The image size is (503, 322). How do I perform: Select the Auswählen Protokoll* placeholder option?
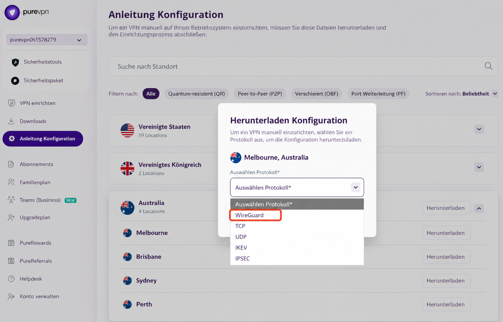pyautogui.click(x=297, y=204)
